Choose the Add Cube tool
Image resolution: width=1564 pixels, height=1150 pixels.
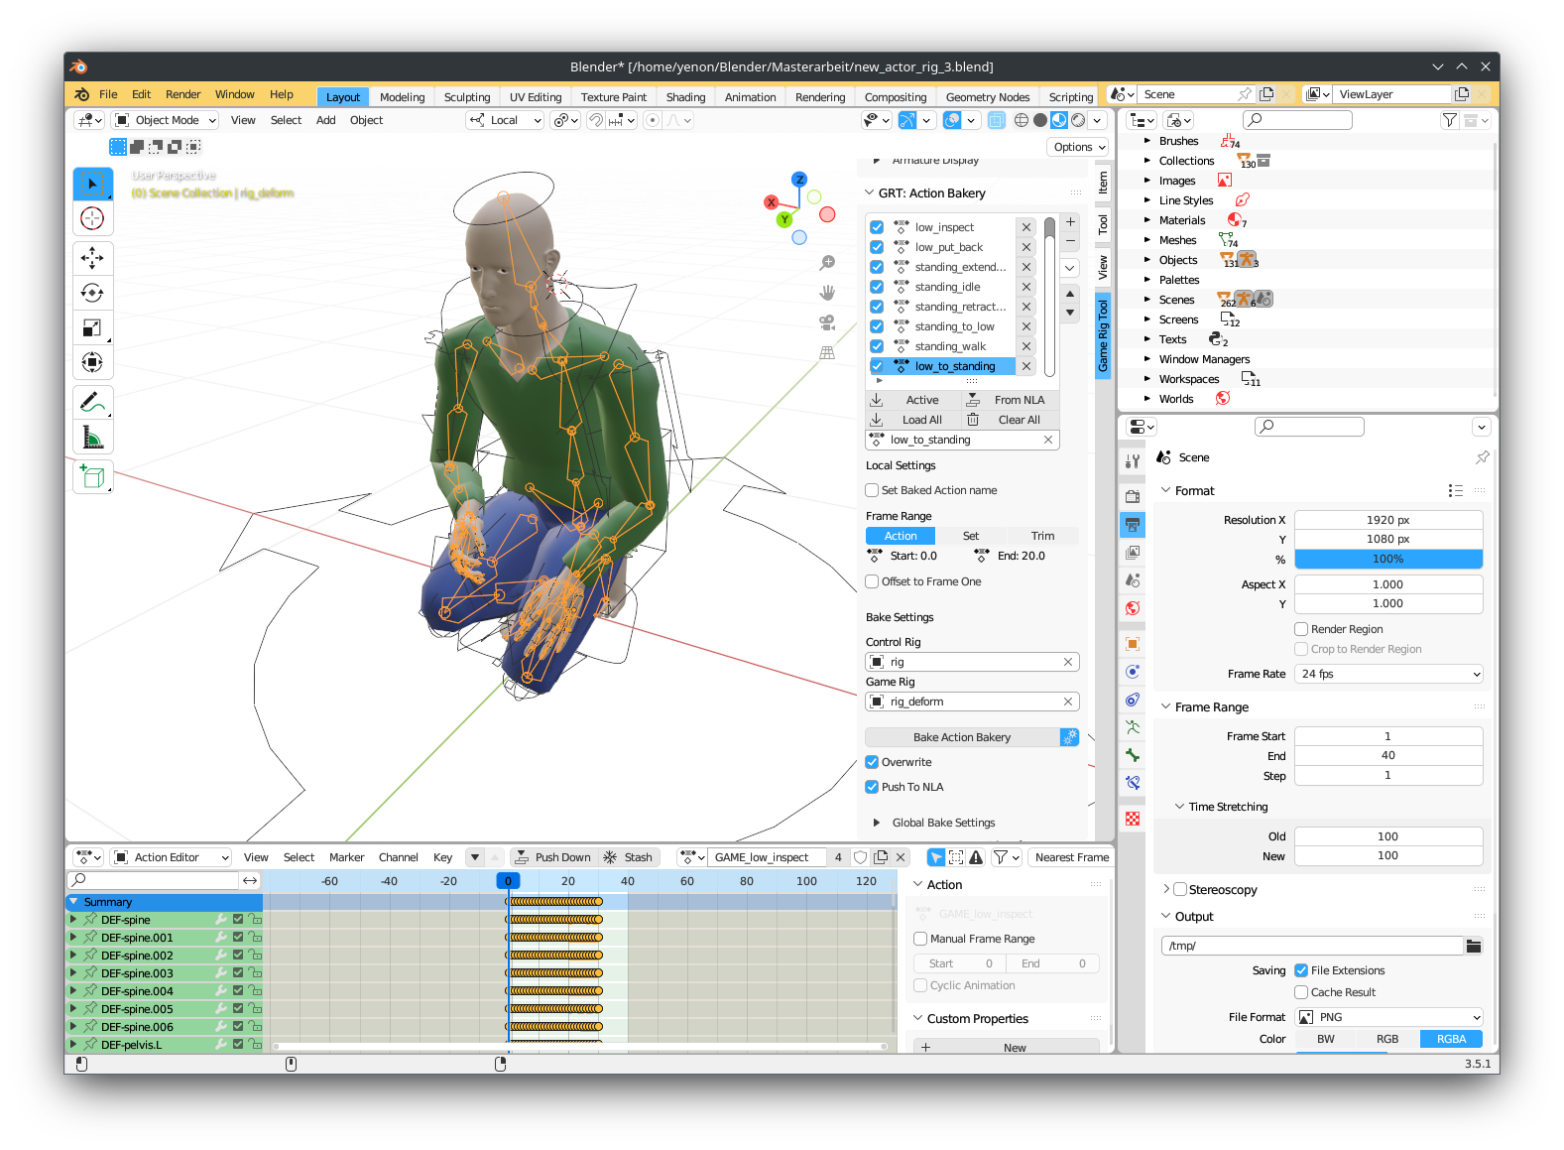click(92, 477)
